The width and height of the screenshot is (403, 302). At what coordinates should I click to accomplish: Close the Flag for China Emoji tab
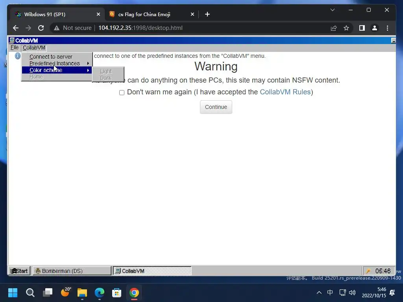[192, 15]
